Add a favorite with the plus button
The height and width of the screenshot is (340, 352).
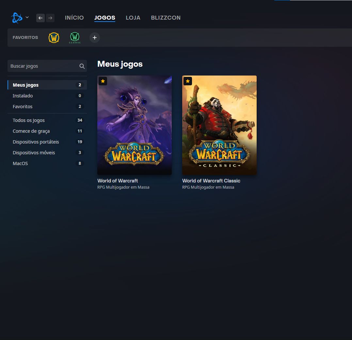(x=95, y=38)
